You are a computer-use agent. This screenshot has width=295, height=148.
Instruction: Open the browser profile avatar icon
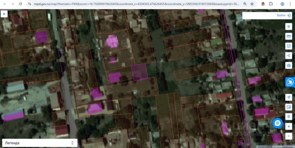pyautogui.click(x=282, y=4)
